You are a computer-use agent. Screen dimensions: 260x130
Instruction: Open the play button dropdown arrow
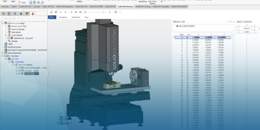pyautogui.click(x=68, y=12)
